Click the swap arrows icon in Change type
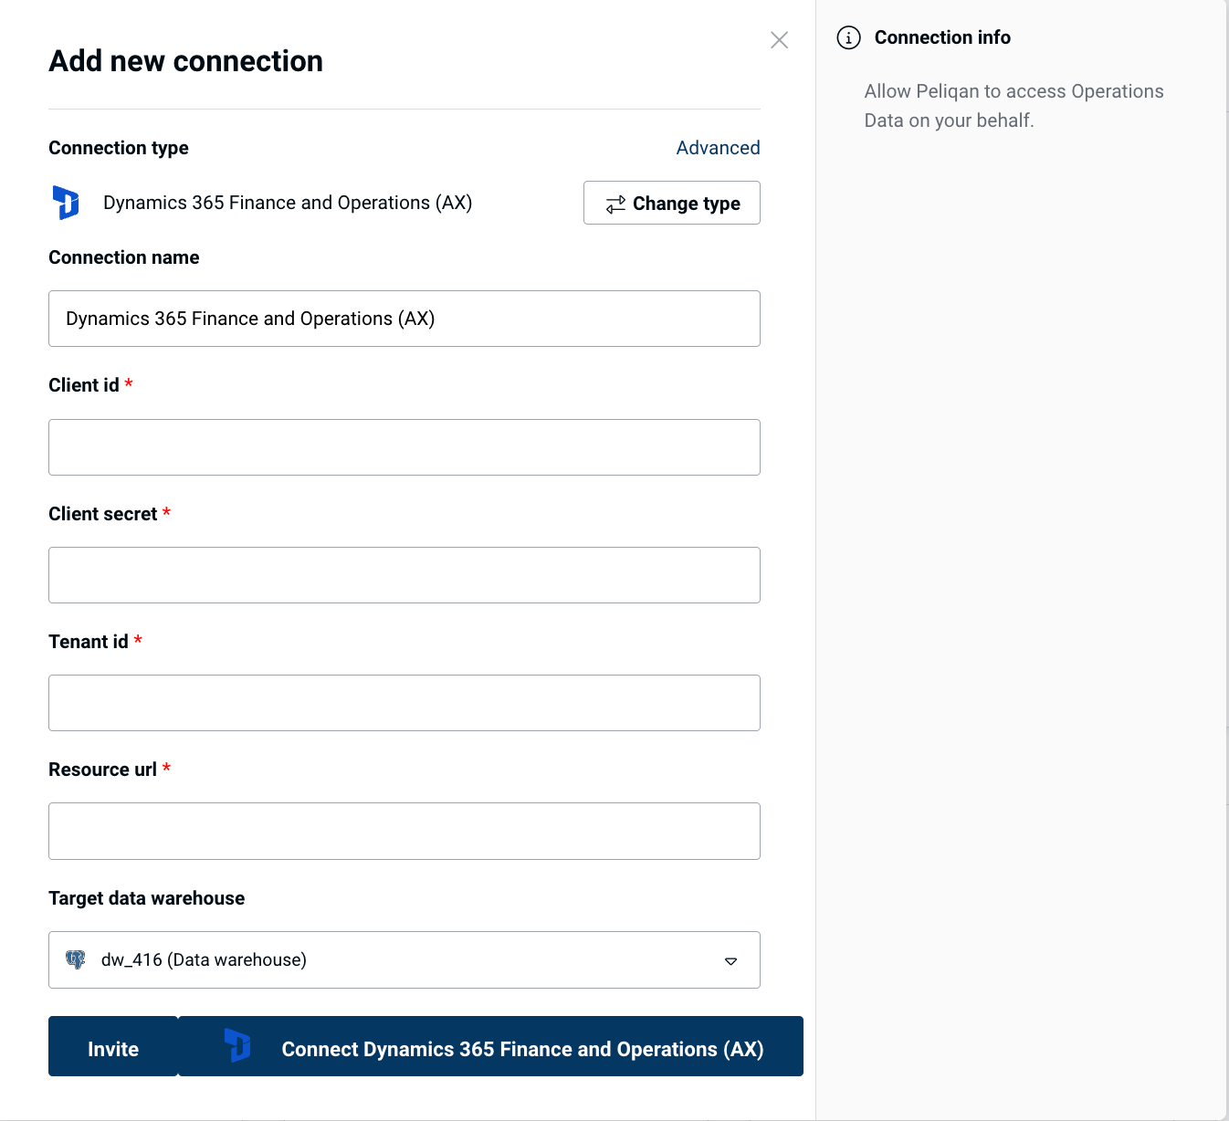Viewport: 1229px width, 1121px height. pos(615,204)
